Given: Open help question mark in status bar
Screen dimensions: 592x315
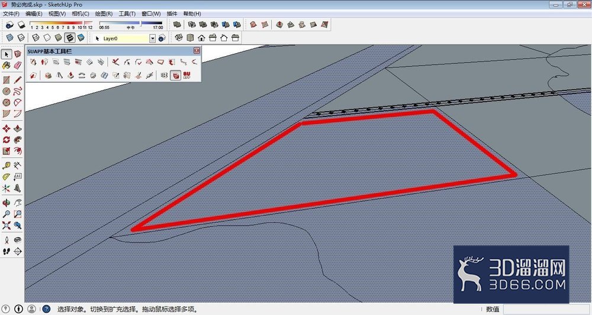Looking at the screenshot, I should click(46, 309).
